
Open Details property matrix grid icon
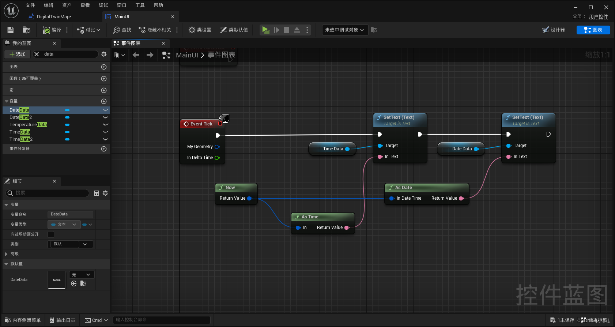pyautogui.click(x=97, y=193)
